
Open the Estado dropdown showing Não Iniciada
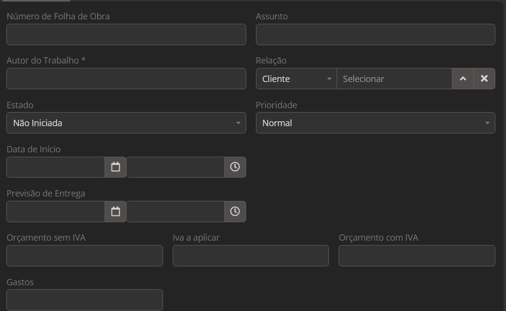click(x=126, y=123)
